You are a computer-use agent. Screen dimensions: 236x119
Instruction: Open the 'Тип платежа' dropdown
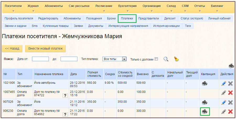pos(114,59)
